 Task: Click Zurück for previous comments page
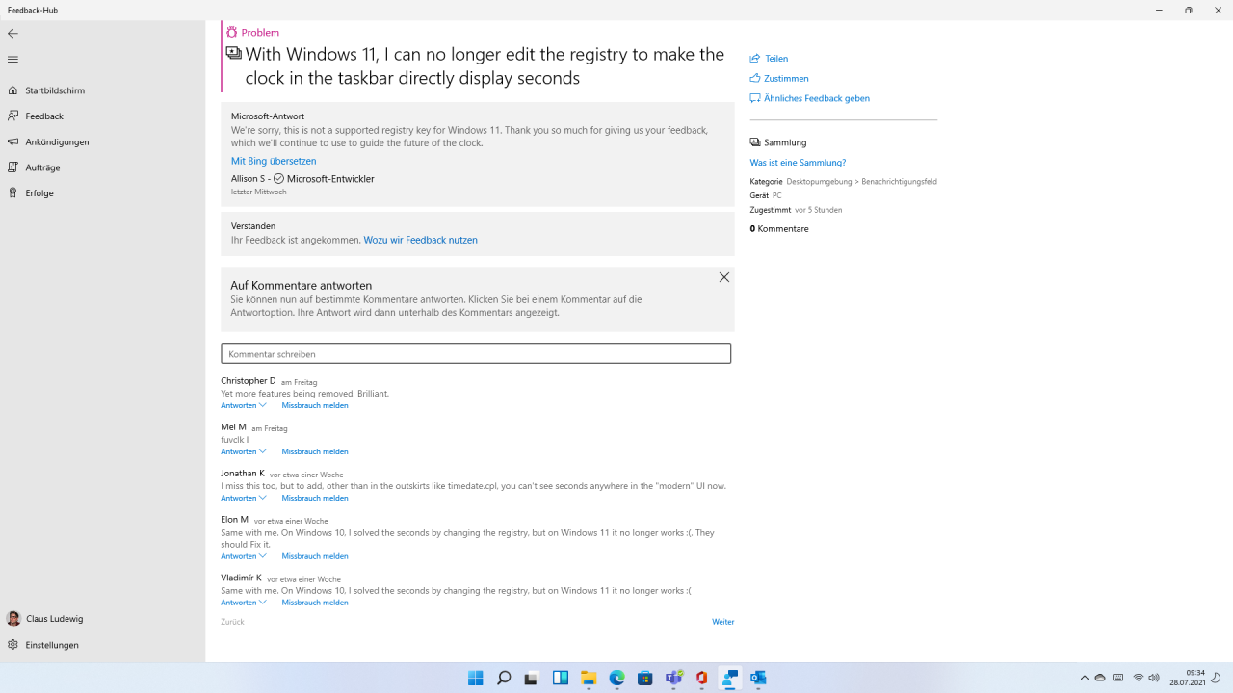232,622
